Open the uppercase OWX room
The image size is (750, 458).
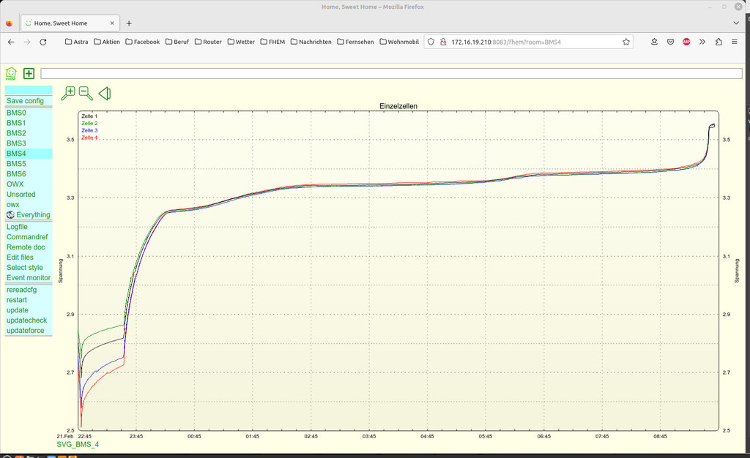[15, 184]
